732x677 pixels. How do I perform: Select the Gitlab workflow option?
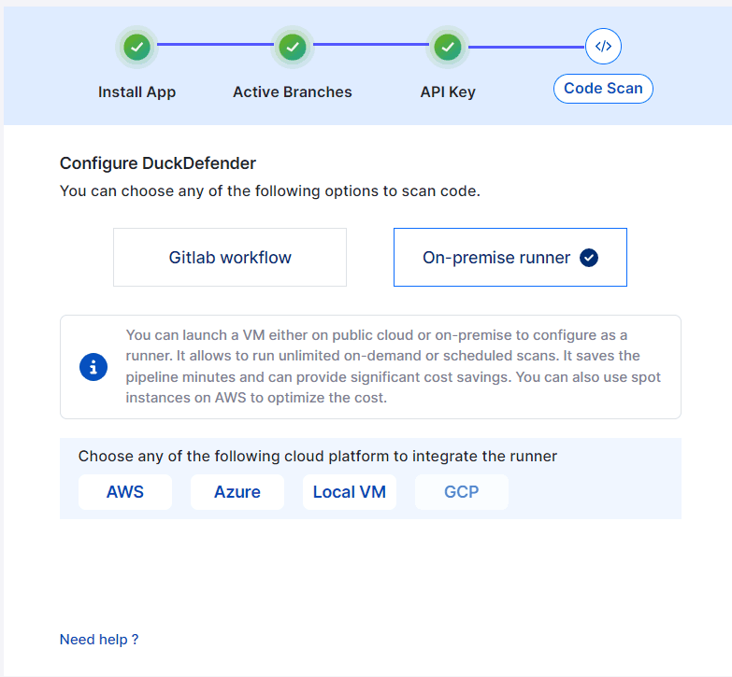230,258
